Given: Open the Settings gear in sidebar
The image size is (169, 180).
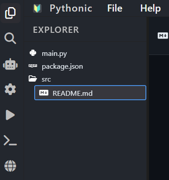Looking at the screenshot, I should 10,89.
